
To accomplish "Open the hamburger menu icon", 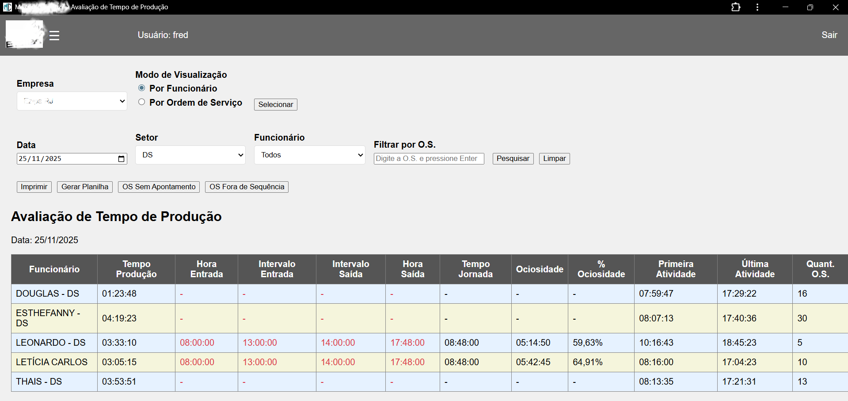I will click(x=54, y=35).
